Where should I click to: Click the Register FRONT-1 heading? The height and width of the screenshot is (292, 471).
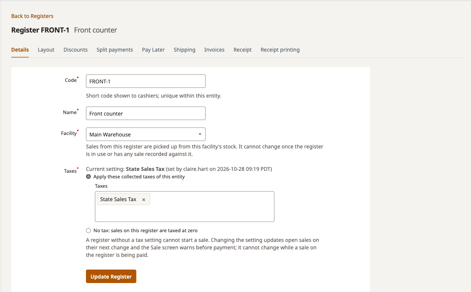point(40,30)
